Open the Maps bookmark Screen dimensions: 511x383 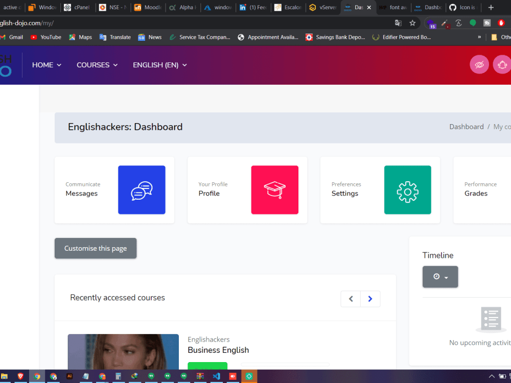pyautogui.click(x=81, y=37)
